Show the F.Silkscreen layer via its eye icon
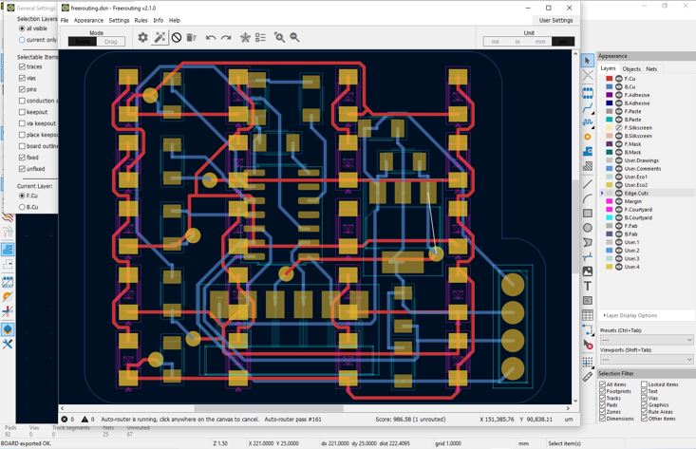Screen dimensions: 696x449 coord(618,128)
